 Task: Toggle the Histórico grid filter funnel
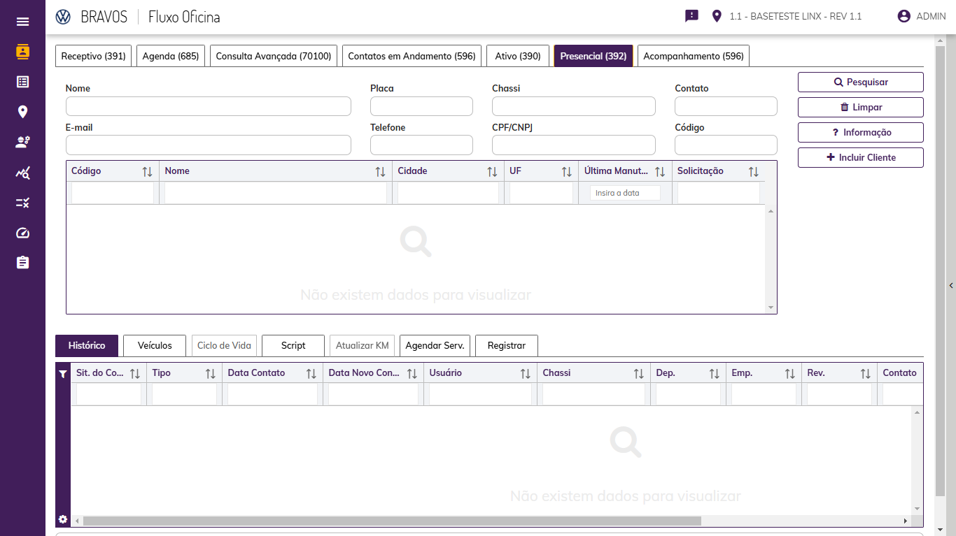(x=63, y=374)
